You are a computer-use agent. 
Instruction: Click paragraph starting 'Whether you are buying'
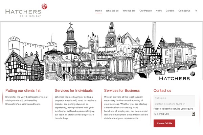tap(75, 108)
